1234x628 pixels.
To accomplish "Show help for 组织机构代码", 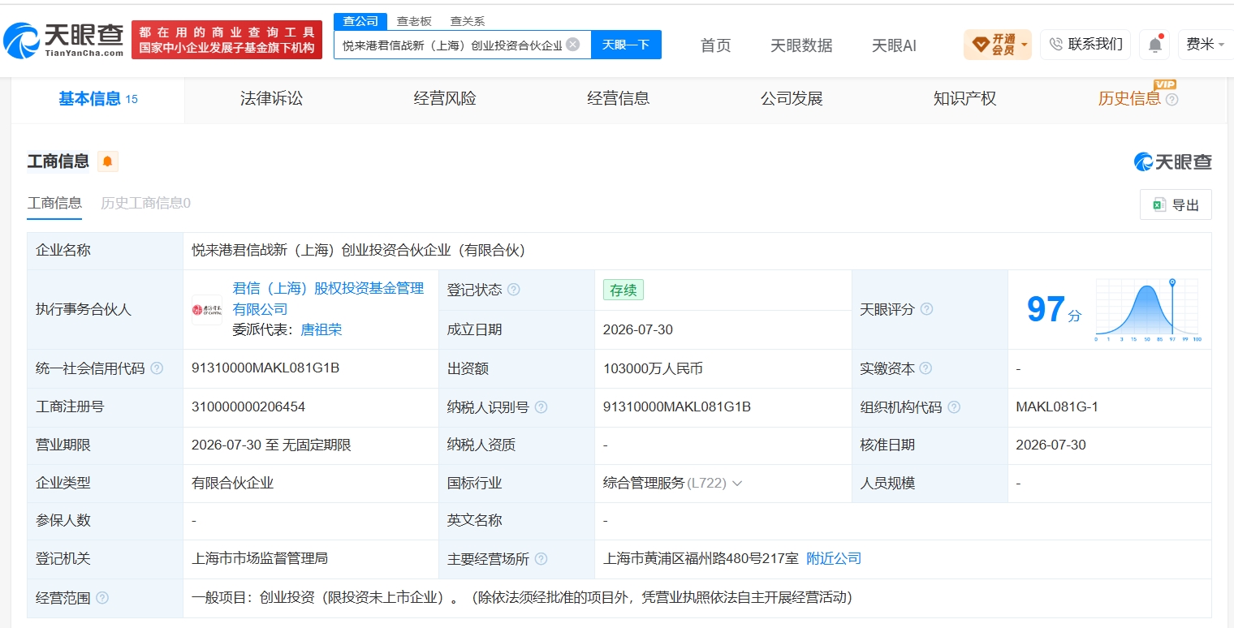I will [954, 407].
